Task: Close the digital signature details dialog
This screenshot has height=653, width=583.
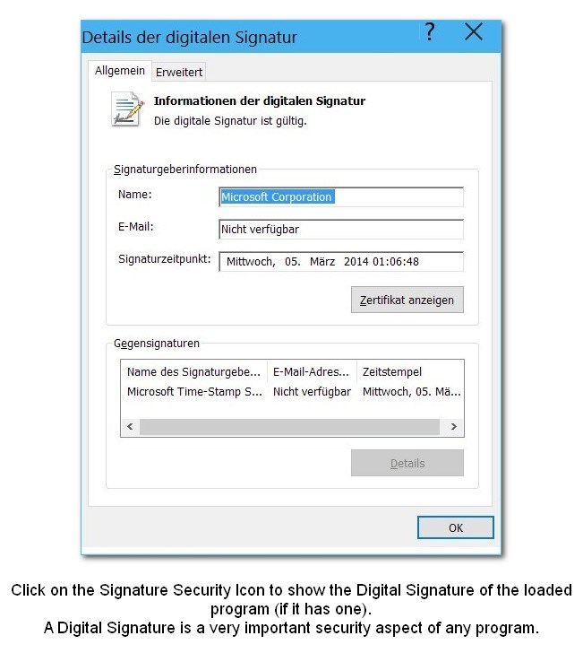Action: [474, 33]
